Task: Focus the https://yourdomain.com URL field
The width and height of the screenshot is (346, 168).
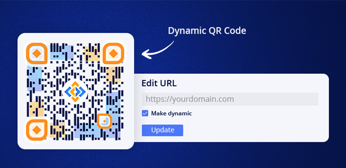Action: 230,99
